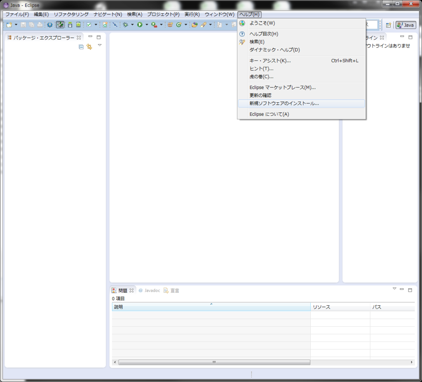
Task: Sort by the リソース column header
Action: pyautogui.click(x=340, y=307)
